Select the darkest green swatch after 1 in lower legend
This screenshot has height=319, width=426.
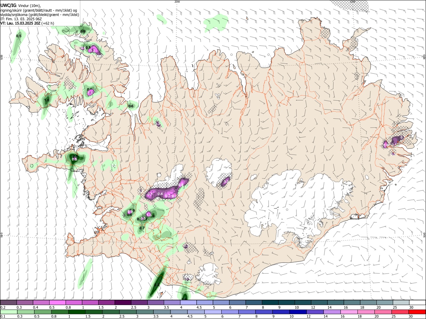click(x=77, y=312)
